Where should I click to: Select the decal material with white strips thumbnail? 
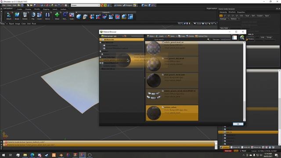154,95
